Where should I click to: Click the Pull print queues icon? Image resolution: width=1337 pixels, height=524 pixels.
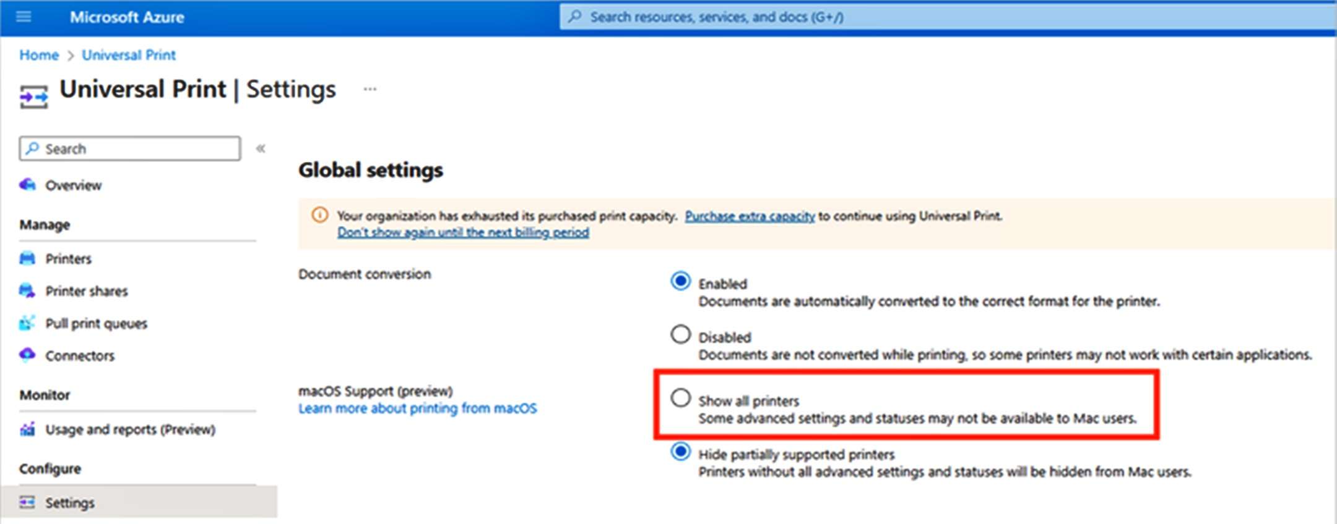coord(27,323)
